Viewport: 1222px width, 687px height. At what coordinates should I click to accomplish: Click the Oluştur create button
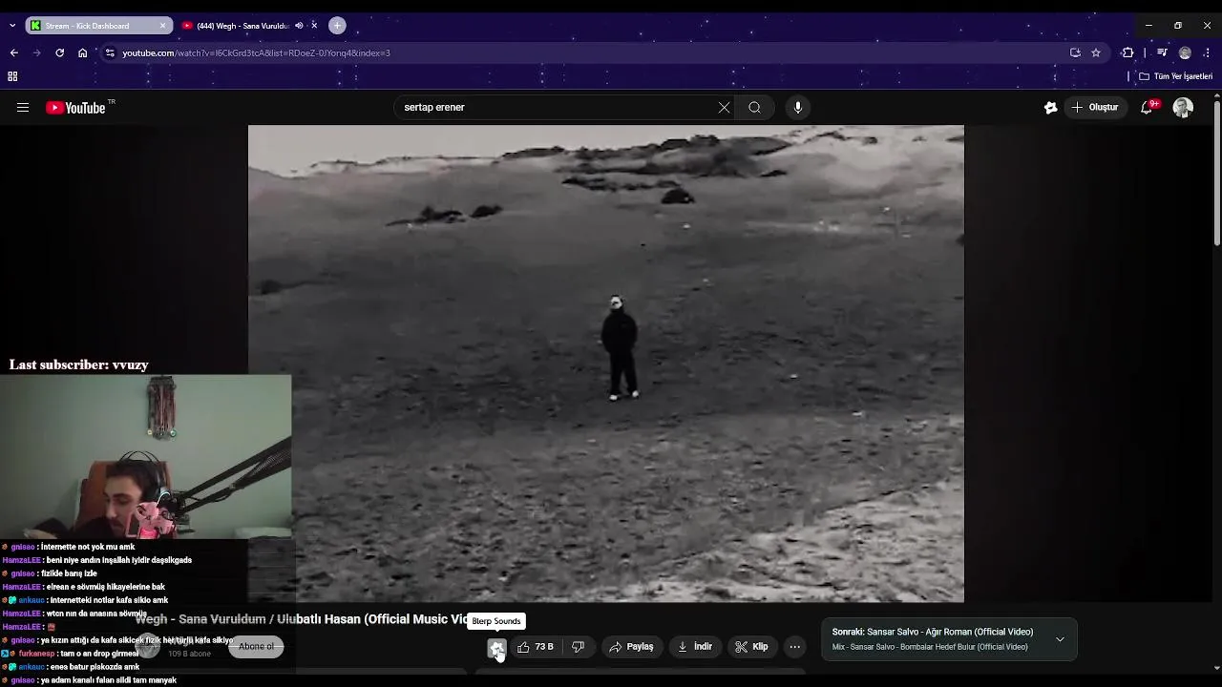pos(1095,108)
